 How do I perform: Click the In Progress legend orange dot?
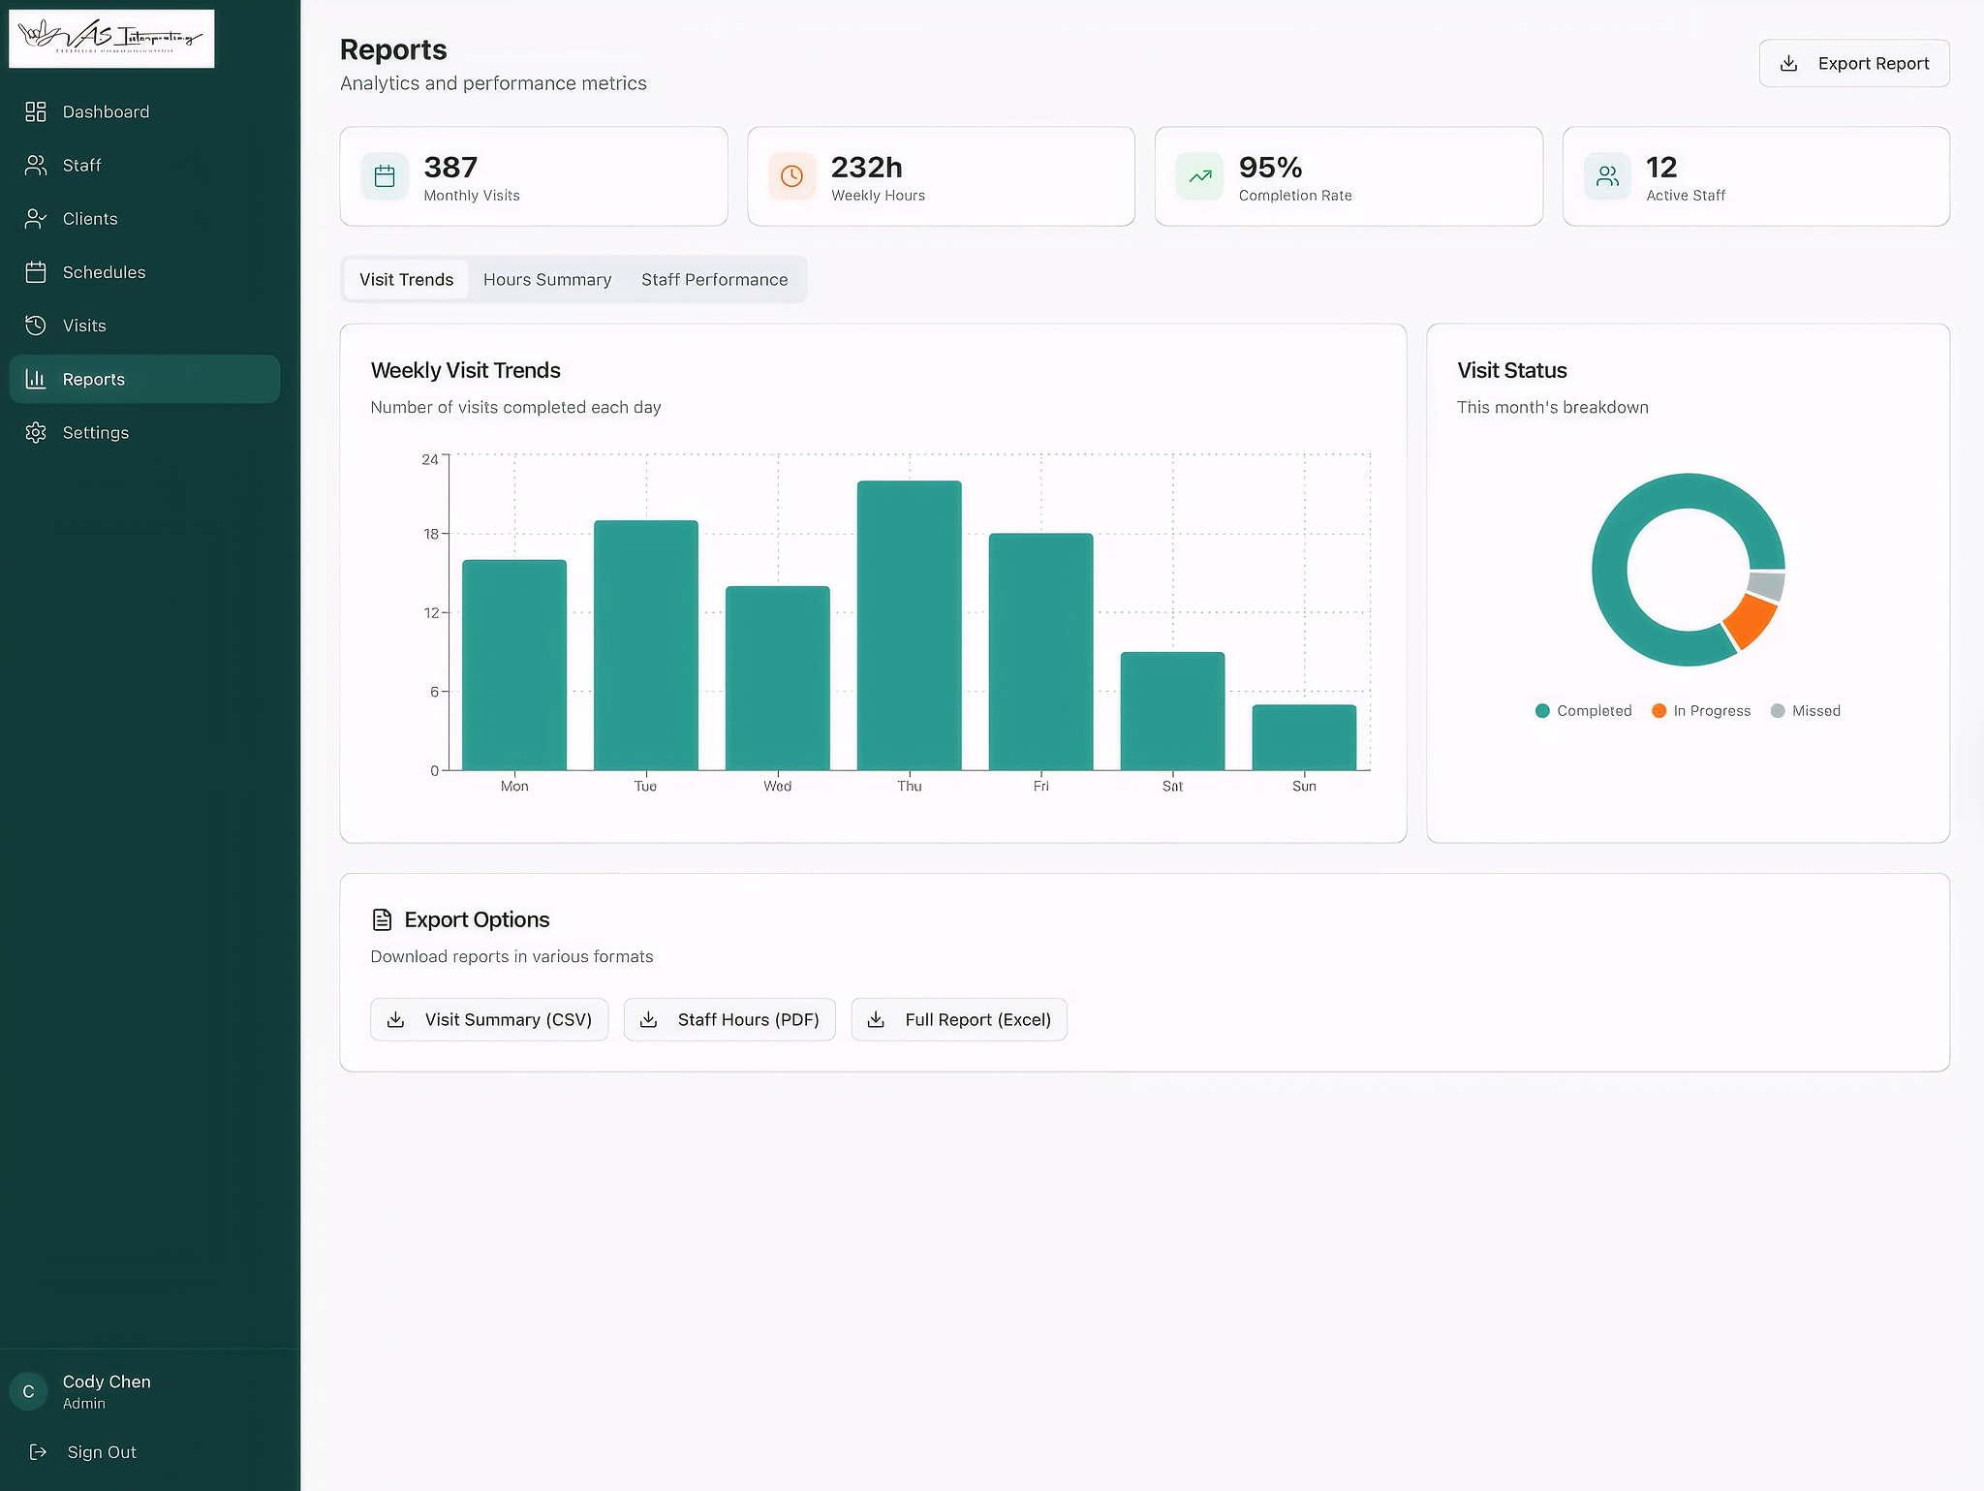(1658, 711)
